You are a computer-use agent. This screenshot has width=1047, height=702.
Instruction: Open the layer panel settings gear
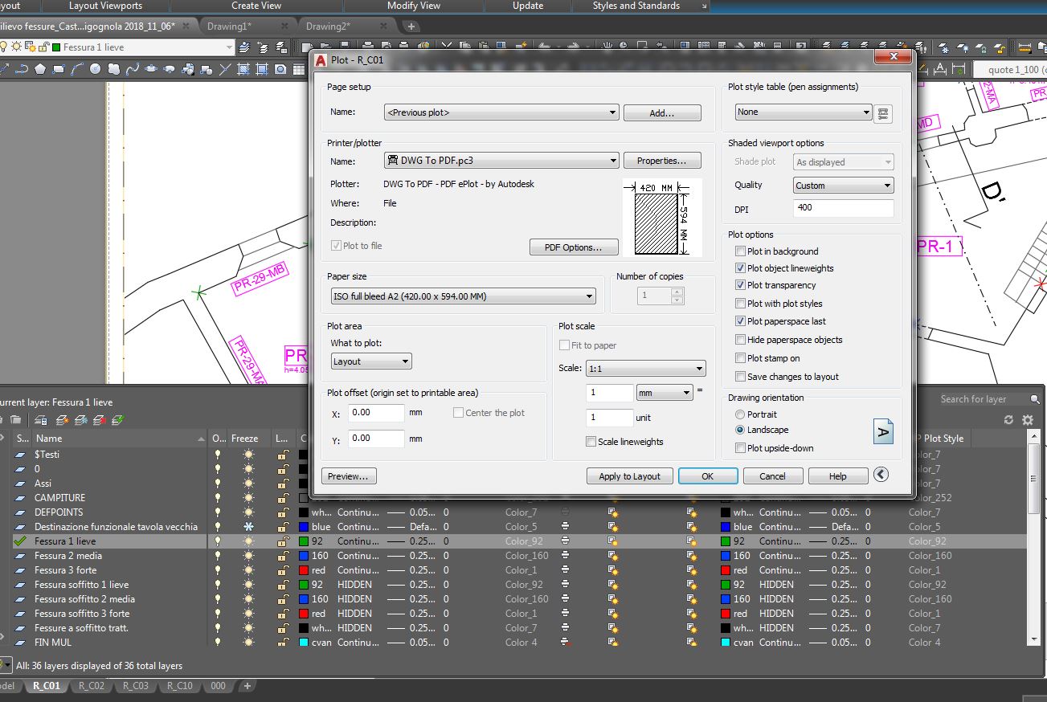(1029, 420)
